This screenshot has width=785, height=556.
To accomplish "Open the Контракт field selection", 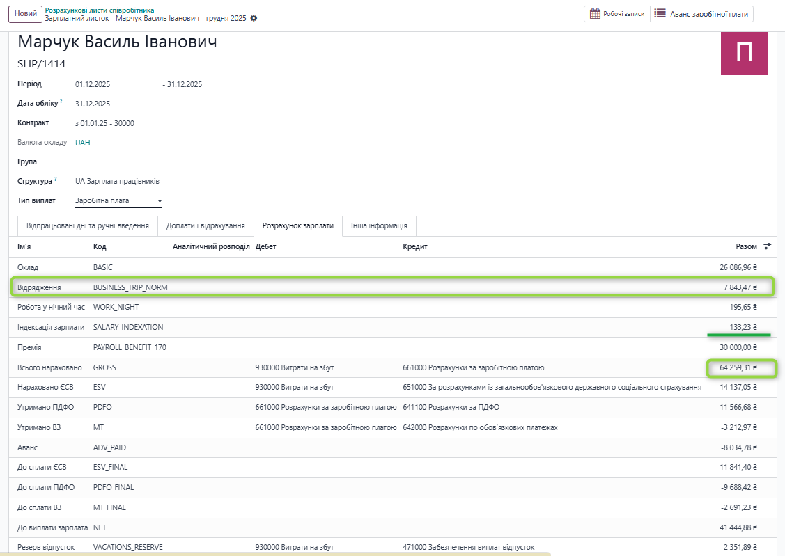I will click(104, 123).
